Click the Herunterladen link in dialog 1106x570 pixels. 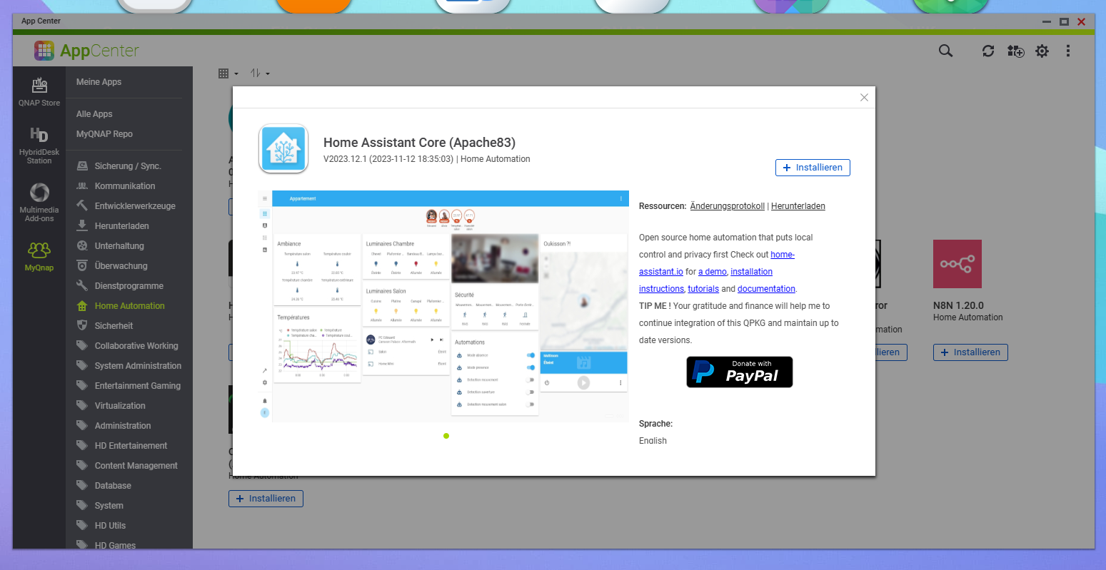point(798,206)
